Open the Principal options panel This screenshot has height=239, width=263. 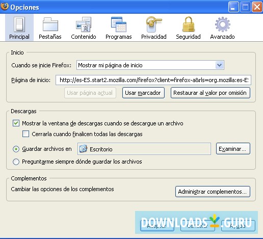coord(19,28)
